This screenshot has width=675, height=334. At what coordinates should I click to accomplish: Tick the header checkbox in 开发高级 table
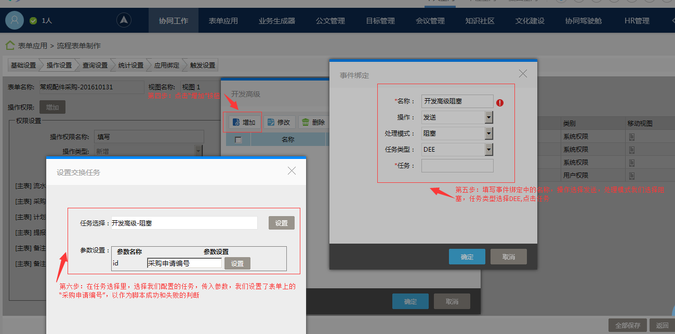coord(238,140)
